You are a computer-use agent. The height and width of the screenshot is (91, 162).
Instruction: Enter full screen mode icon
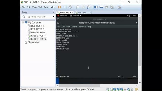pyautogui.click(x=107, y=7)
